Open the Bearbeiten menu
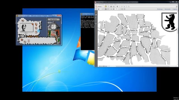The height and width of the screenshot is (100, 179). 102,4
